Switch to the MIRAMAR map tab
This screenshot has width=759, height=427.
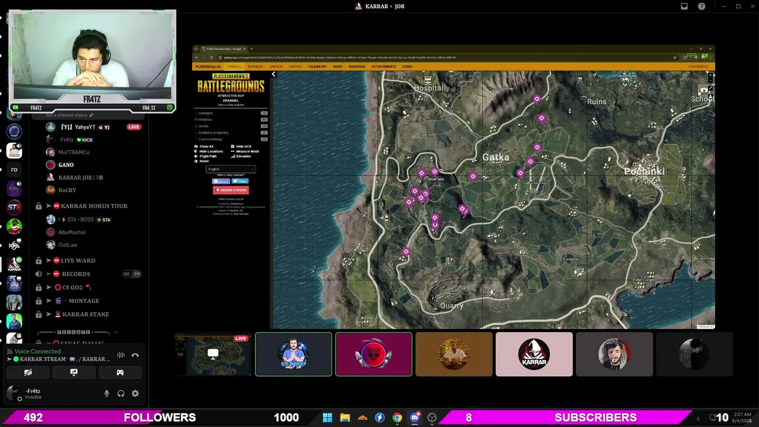tap(255, 66)
